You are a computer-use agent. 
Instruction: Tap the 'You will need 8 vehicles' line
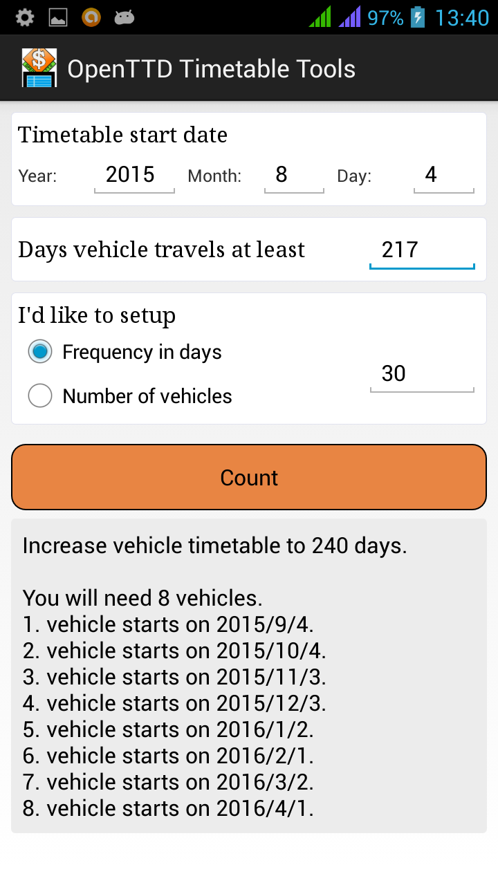(142, 598)
